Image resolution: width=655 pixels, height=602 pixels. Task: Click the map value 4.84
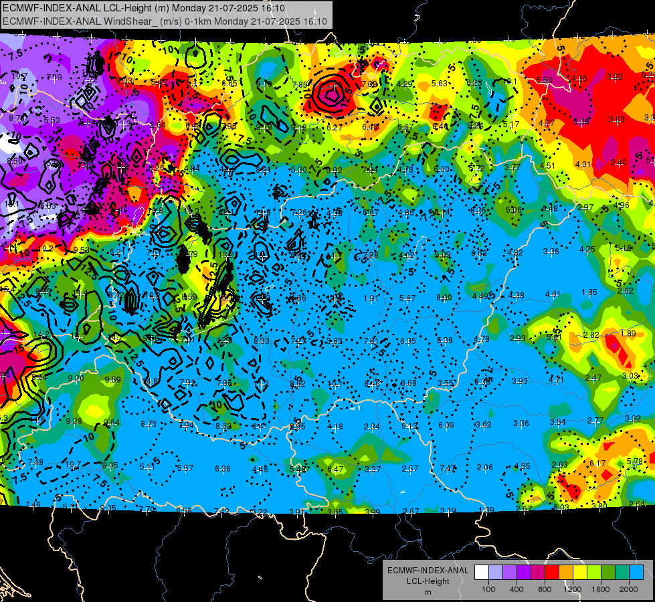click(x=192, y=169)
